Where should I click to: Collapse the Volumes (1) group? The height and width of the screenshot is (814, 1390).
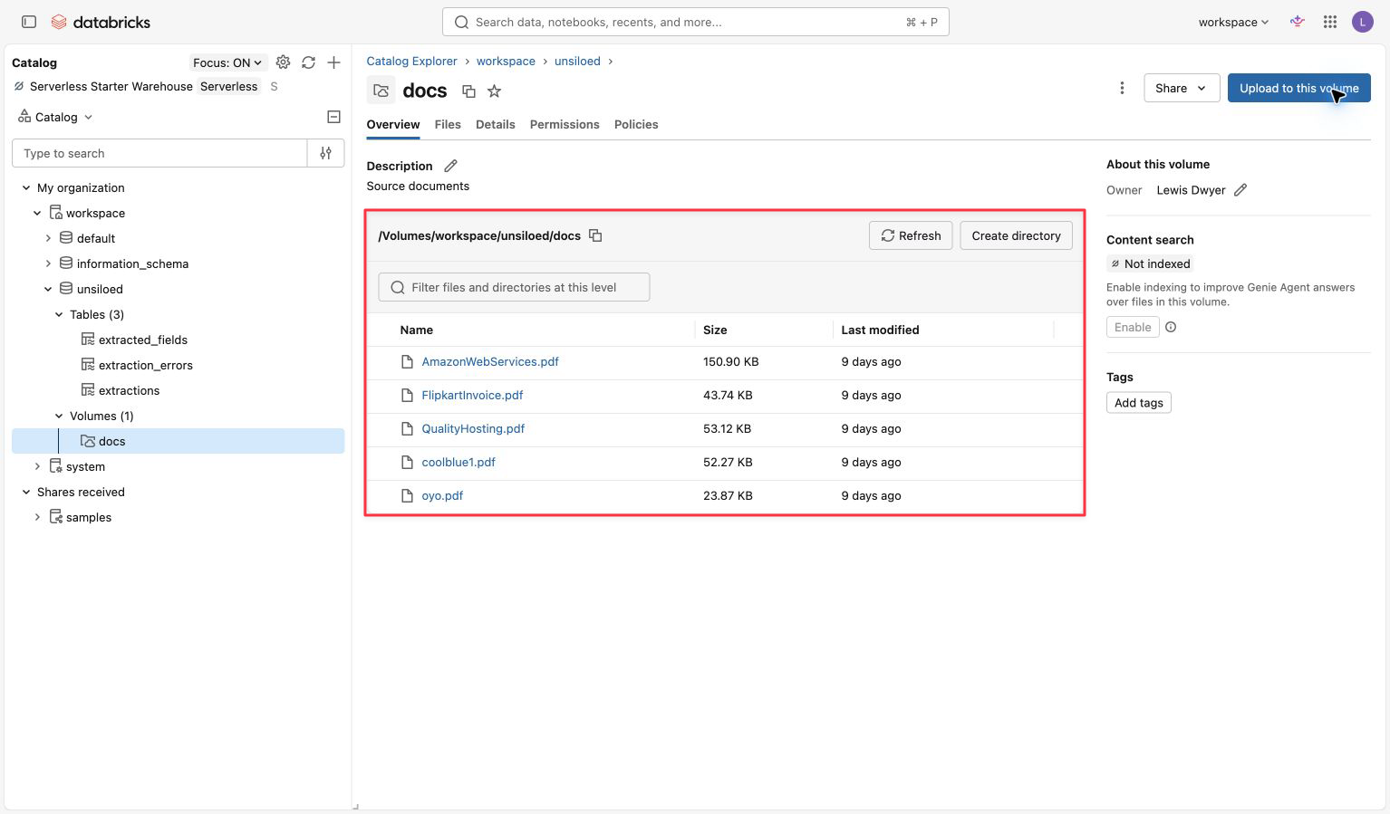59,416
